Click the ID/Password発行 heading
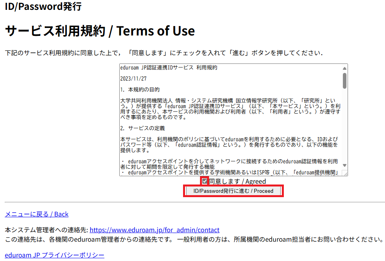The image size is (385, 261). [x=43, y=6]
